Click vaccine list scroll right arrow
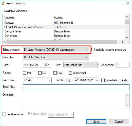Screen dimensions: 132x126 [x=123, y=42]
